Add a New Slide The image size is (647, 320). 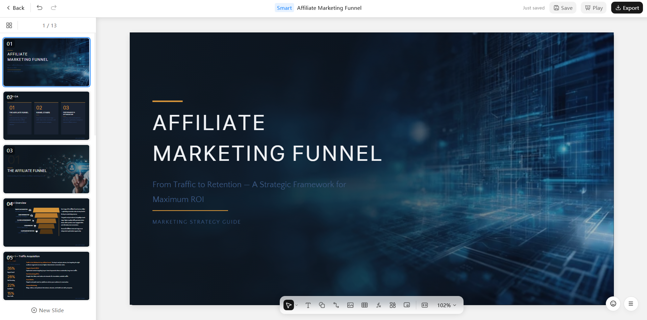pyautogui.click(x=48, y=310)
